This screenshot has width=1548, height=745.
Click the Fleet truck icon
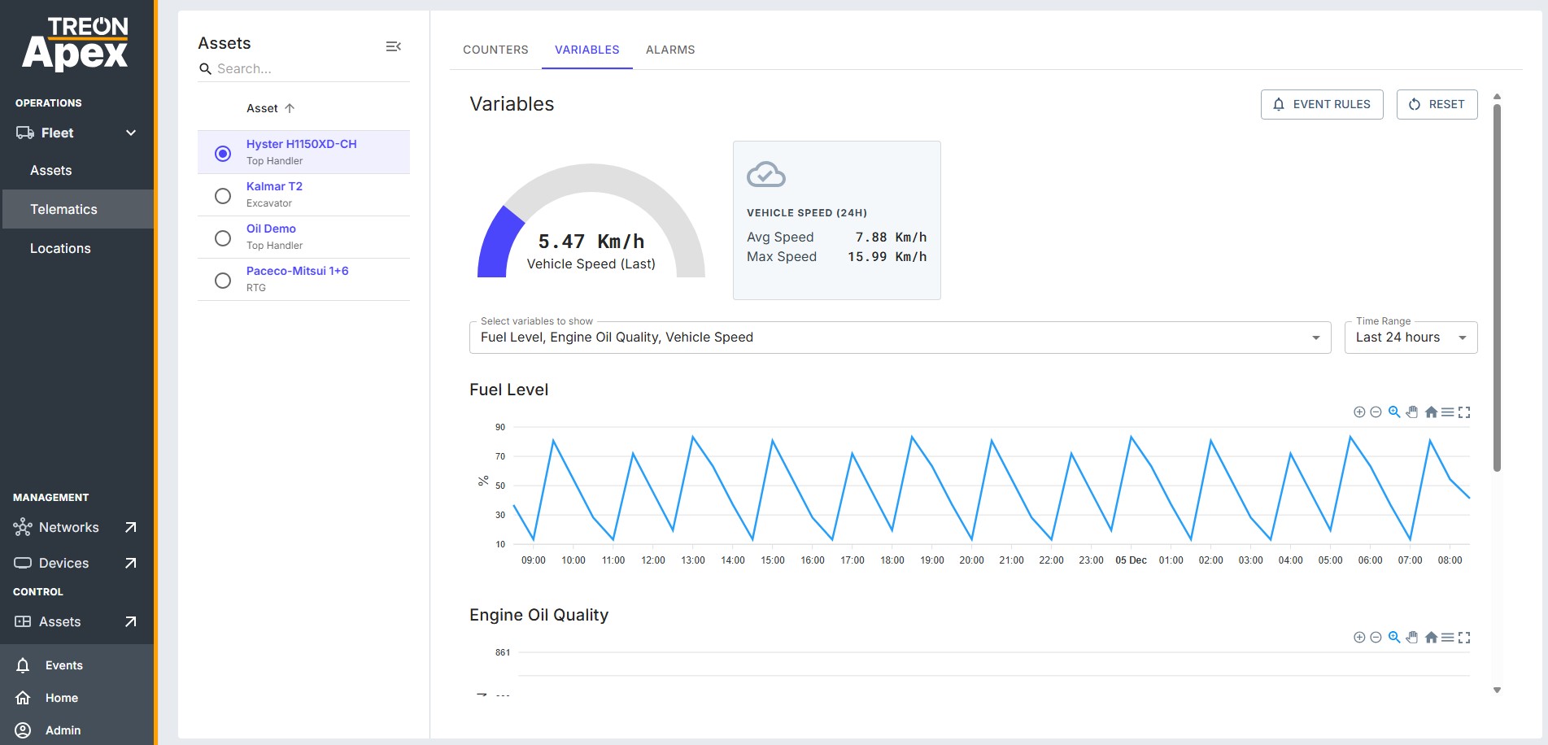pyautogui.click(x=24, y=133)
